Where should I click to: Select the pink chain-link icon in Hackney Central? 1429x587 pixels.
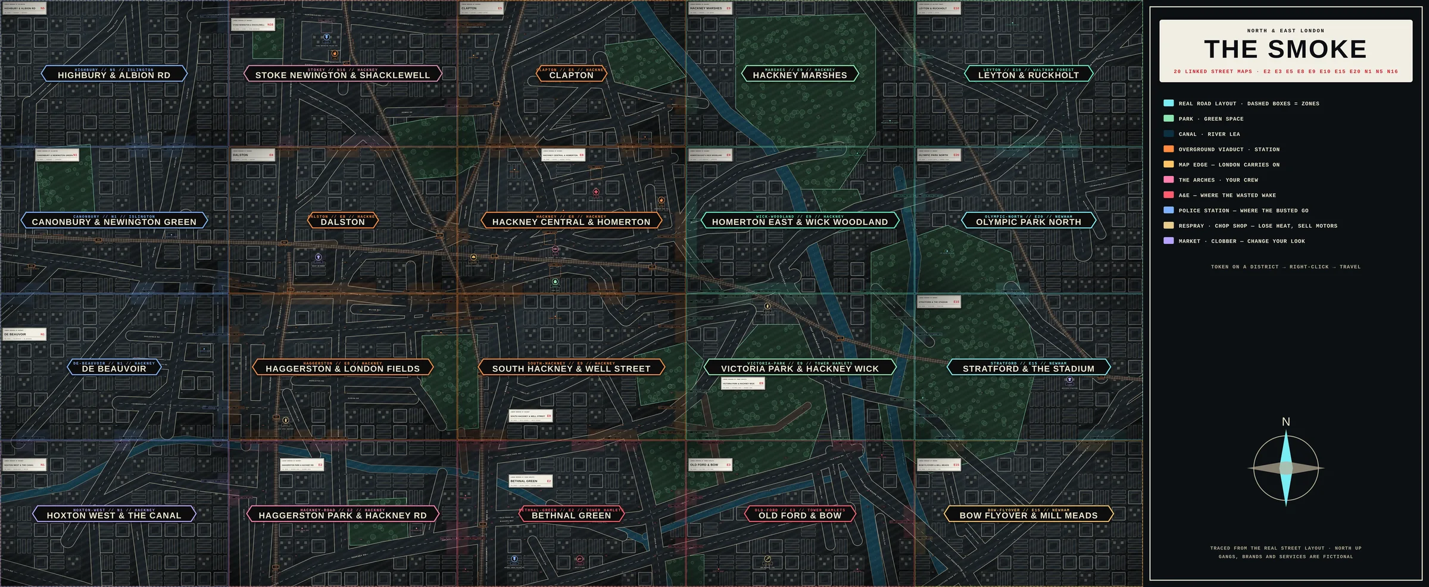[x=556, y=249]
